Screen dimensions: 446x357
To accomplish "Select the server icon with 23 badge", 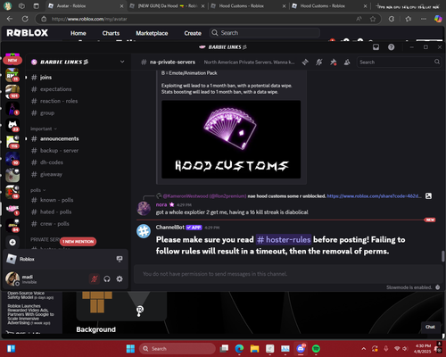I will pos(12,125).
